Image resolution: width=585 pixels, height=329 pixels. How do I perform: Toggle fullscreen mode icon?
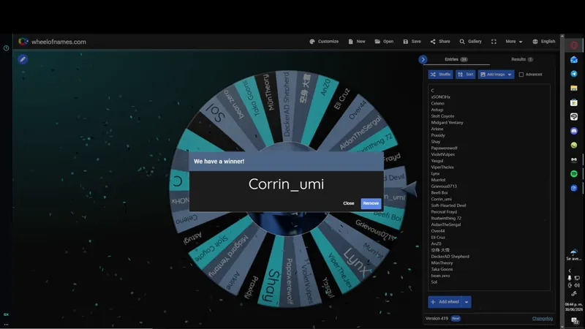tap(494, 42)
